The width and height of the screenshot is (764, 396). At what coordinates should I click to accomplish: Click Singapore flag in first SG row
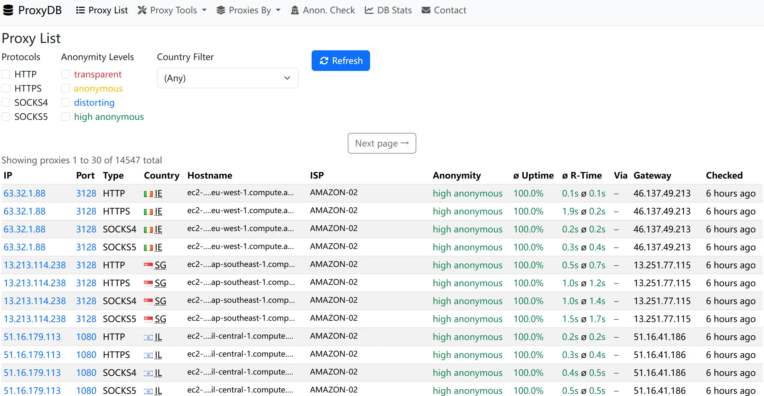[148, 265]
